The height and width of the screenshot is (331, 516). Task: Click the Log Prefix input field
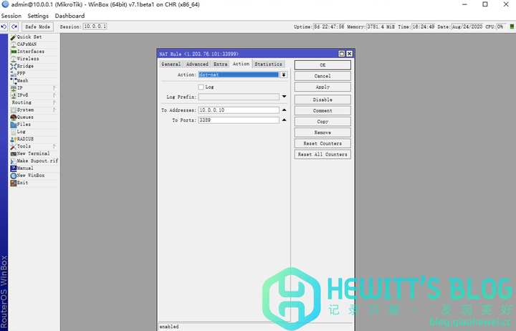(x=239, y=97)
